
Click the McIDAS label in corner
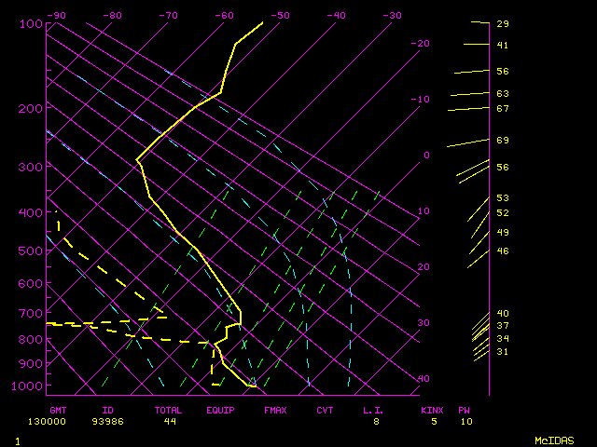pos(554,440)
